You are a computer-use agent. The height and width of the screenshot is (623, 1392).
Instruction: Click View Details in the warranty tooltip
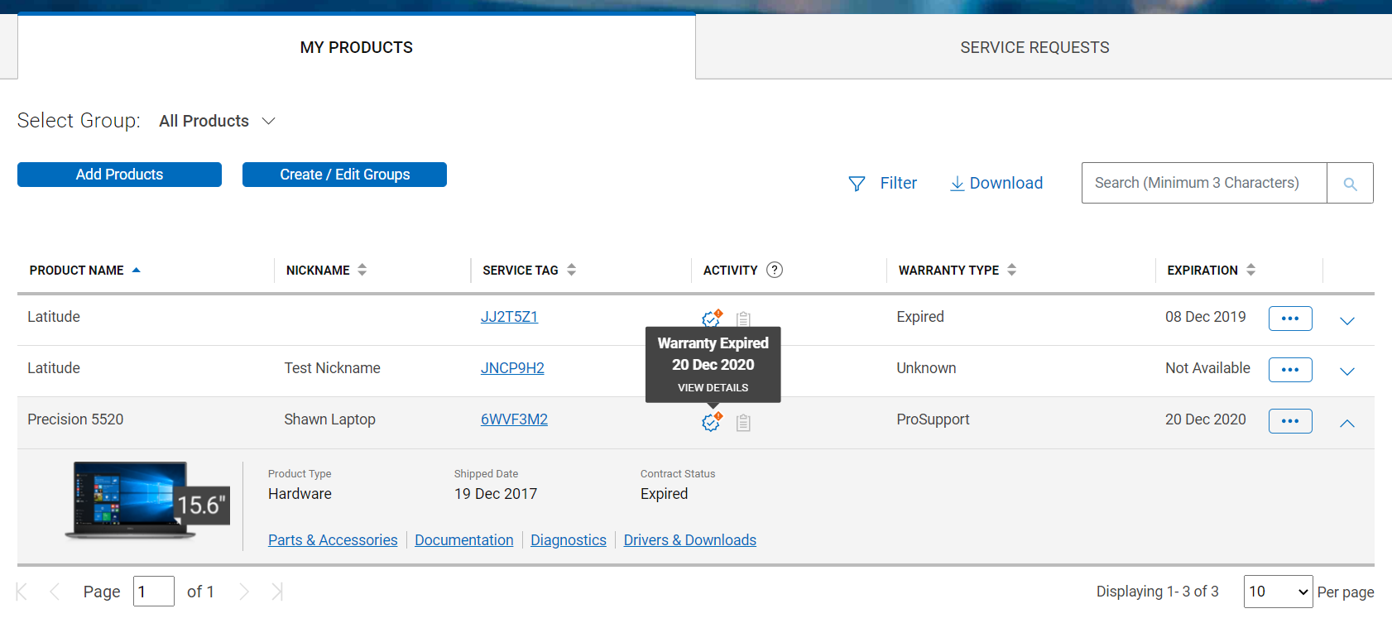pos(713,388)
